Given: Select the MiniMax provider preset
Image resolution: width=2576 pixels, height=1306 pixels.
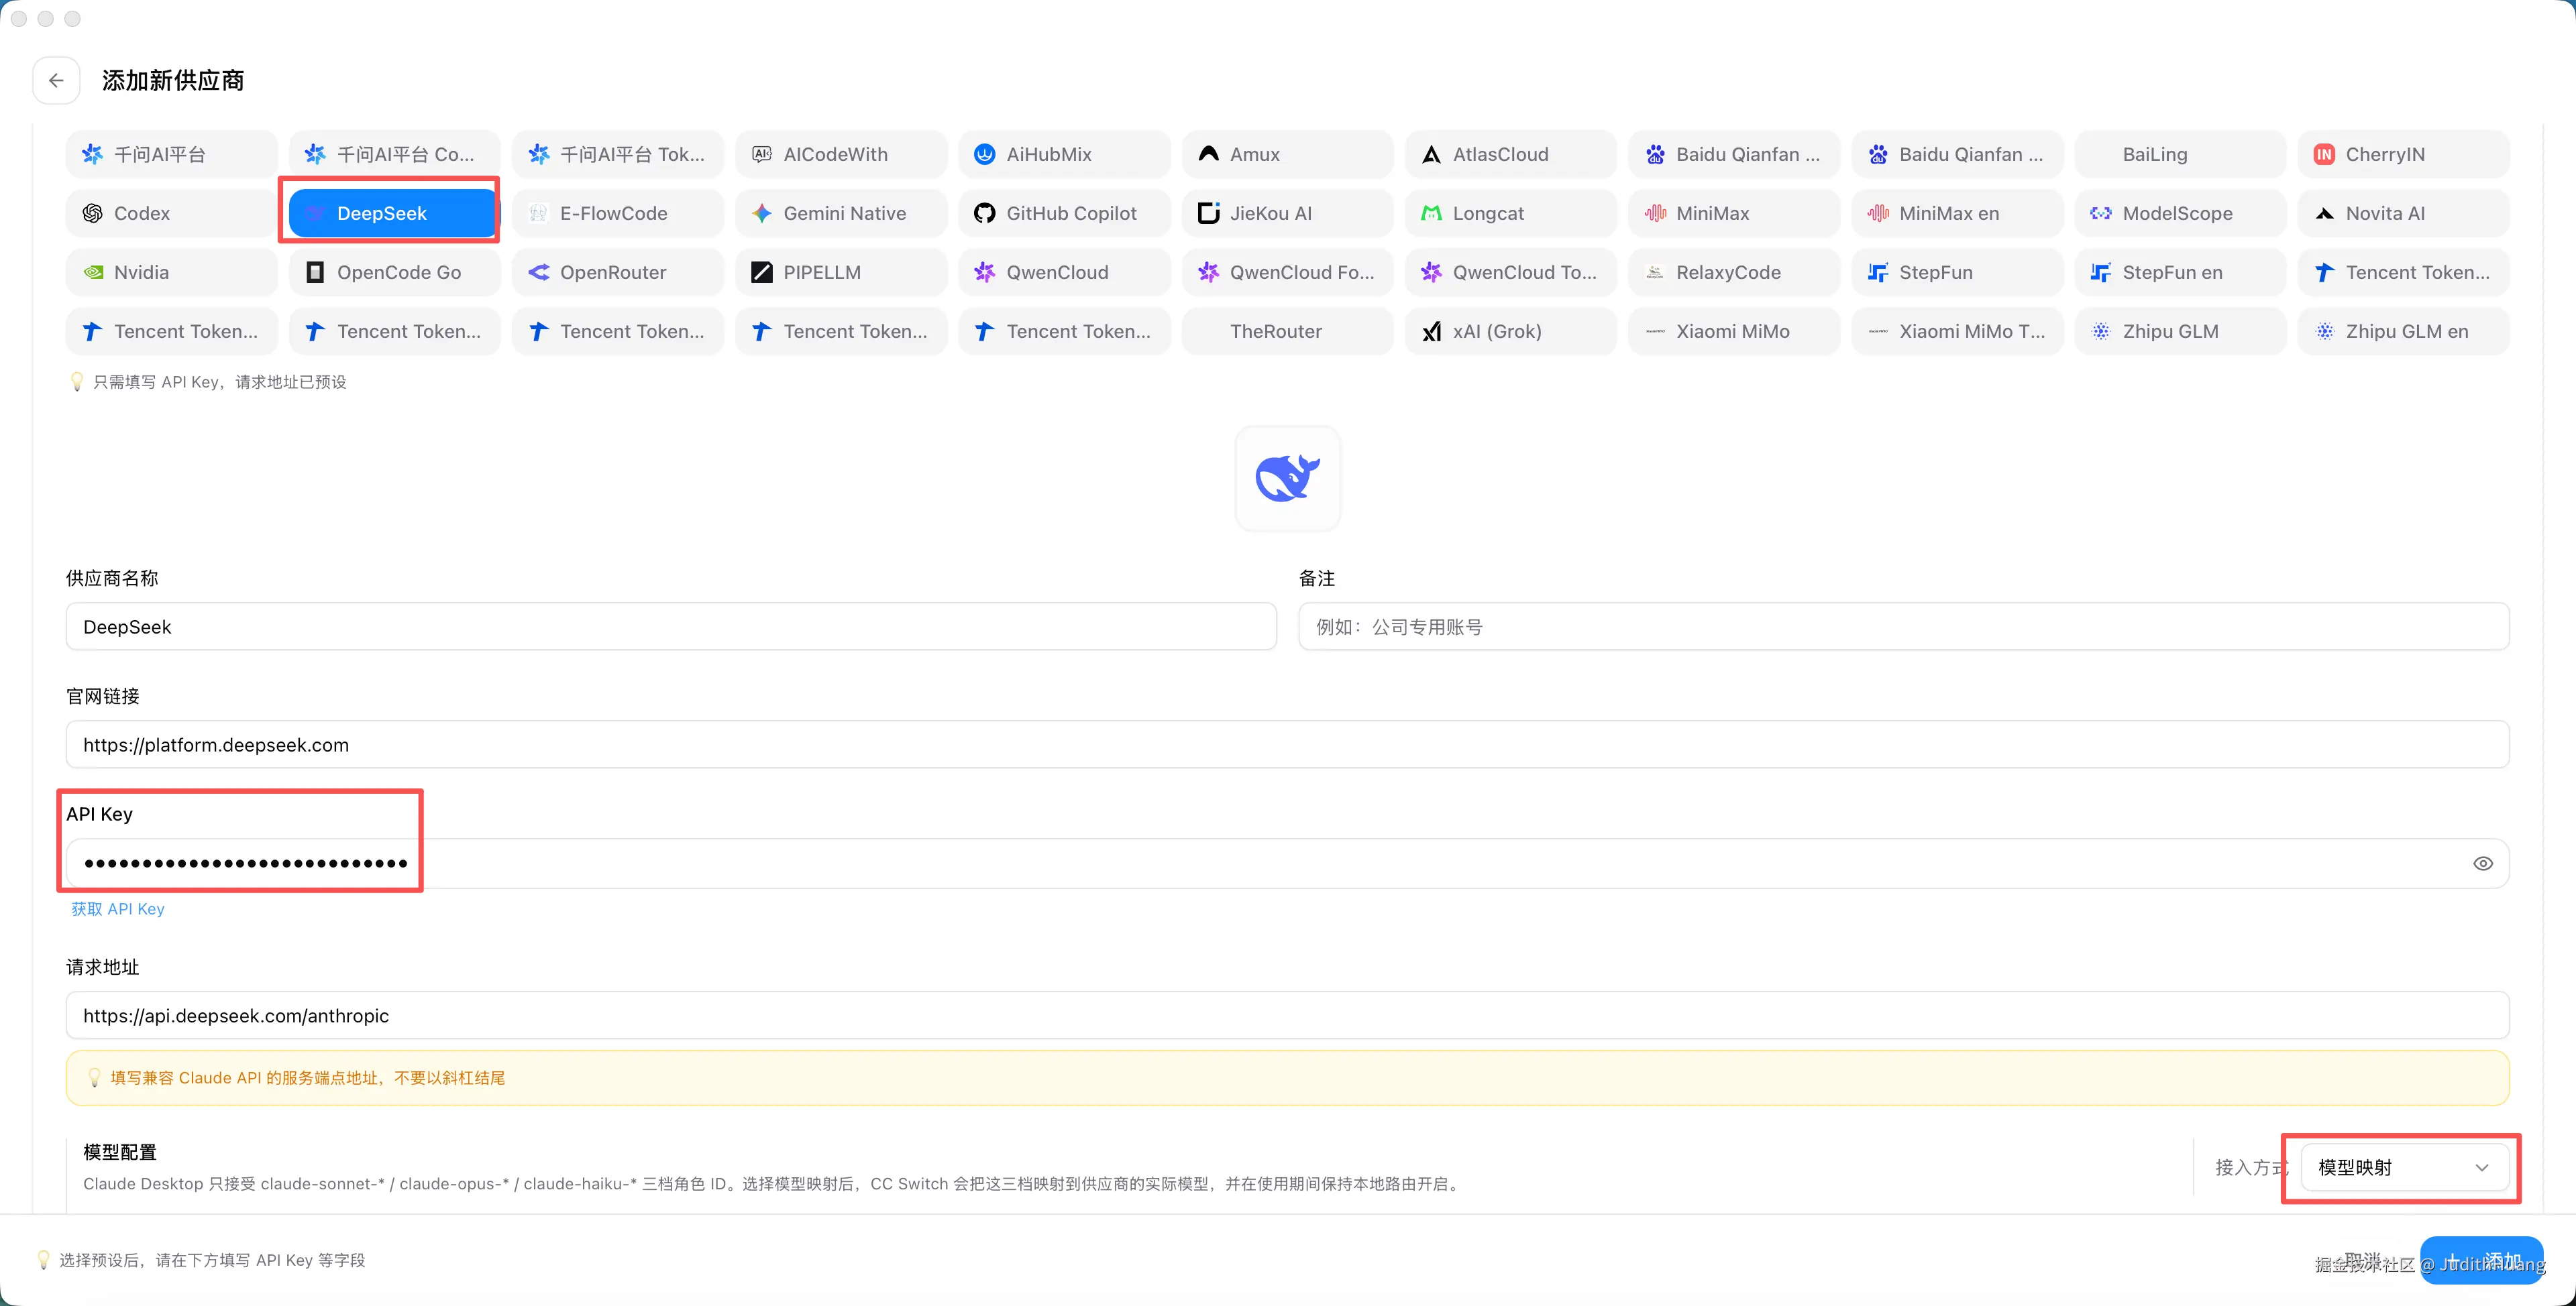Looking at the screenshot, I should point(1734,213).
